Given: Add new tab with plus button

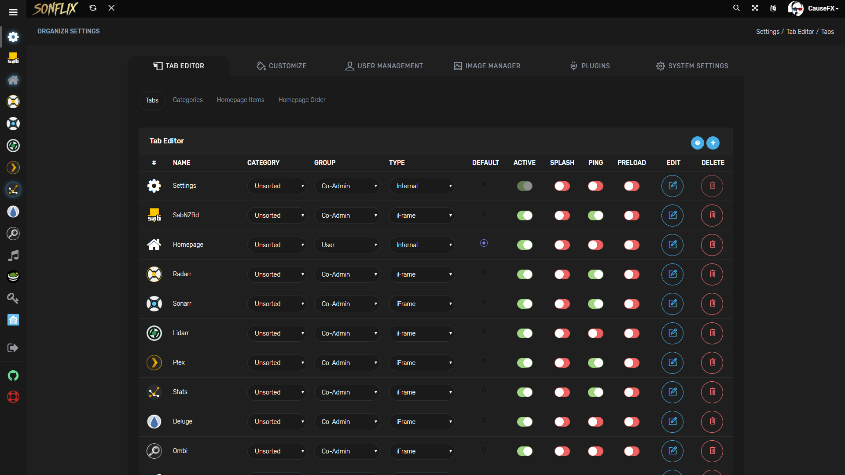Looking at the screenshot, I should click(x=713, y=143).
